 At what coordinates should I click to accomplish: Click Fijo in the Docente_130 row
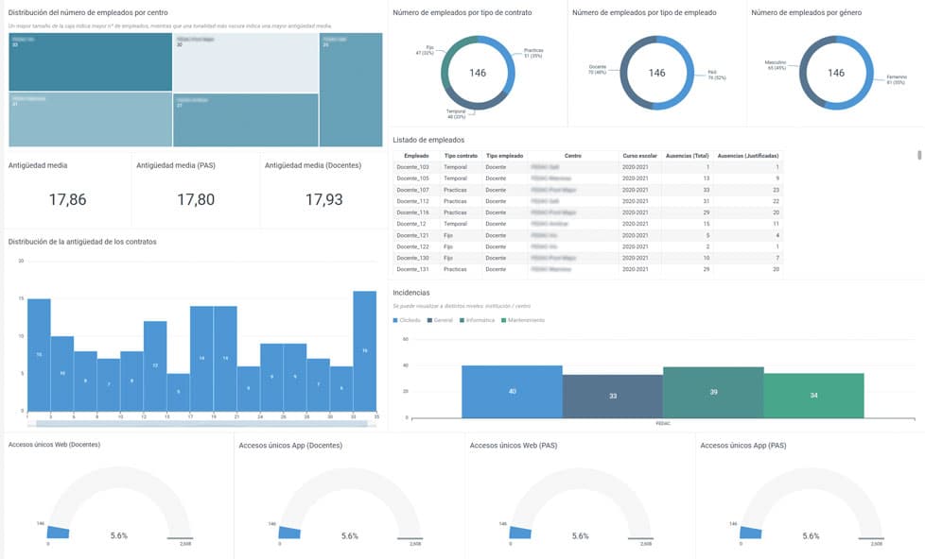[x=448, y=258]
